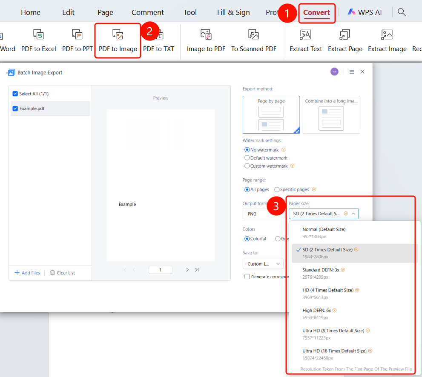422x377 pixels.
Task: Open the Output format PNG dropdown
Action: pyautogui.click(x=263, y=214)
